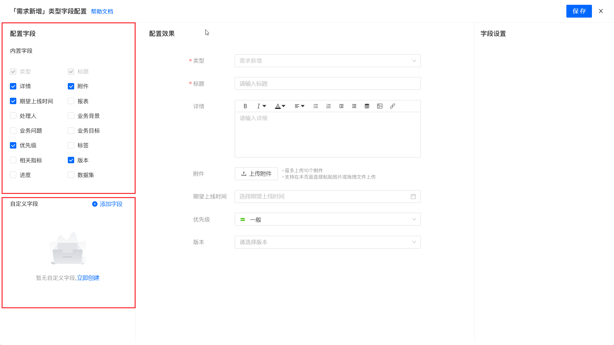This screenshot has height=345, width=614.
Task: Click the insert image icon
Action: point(380,106)
